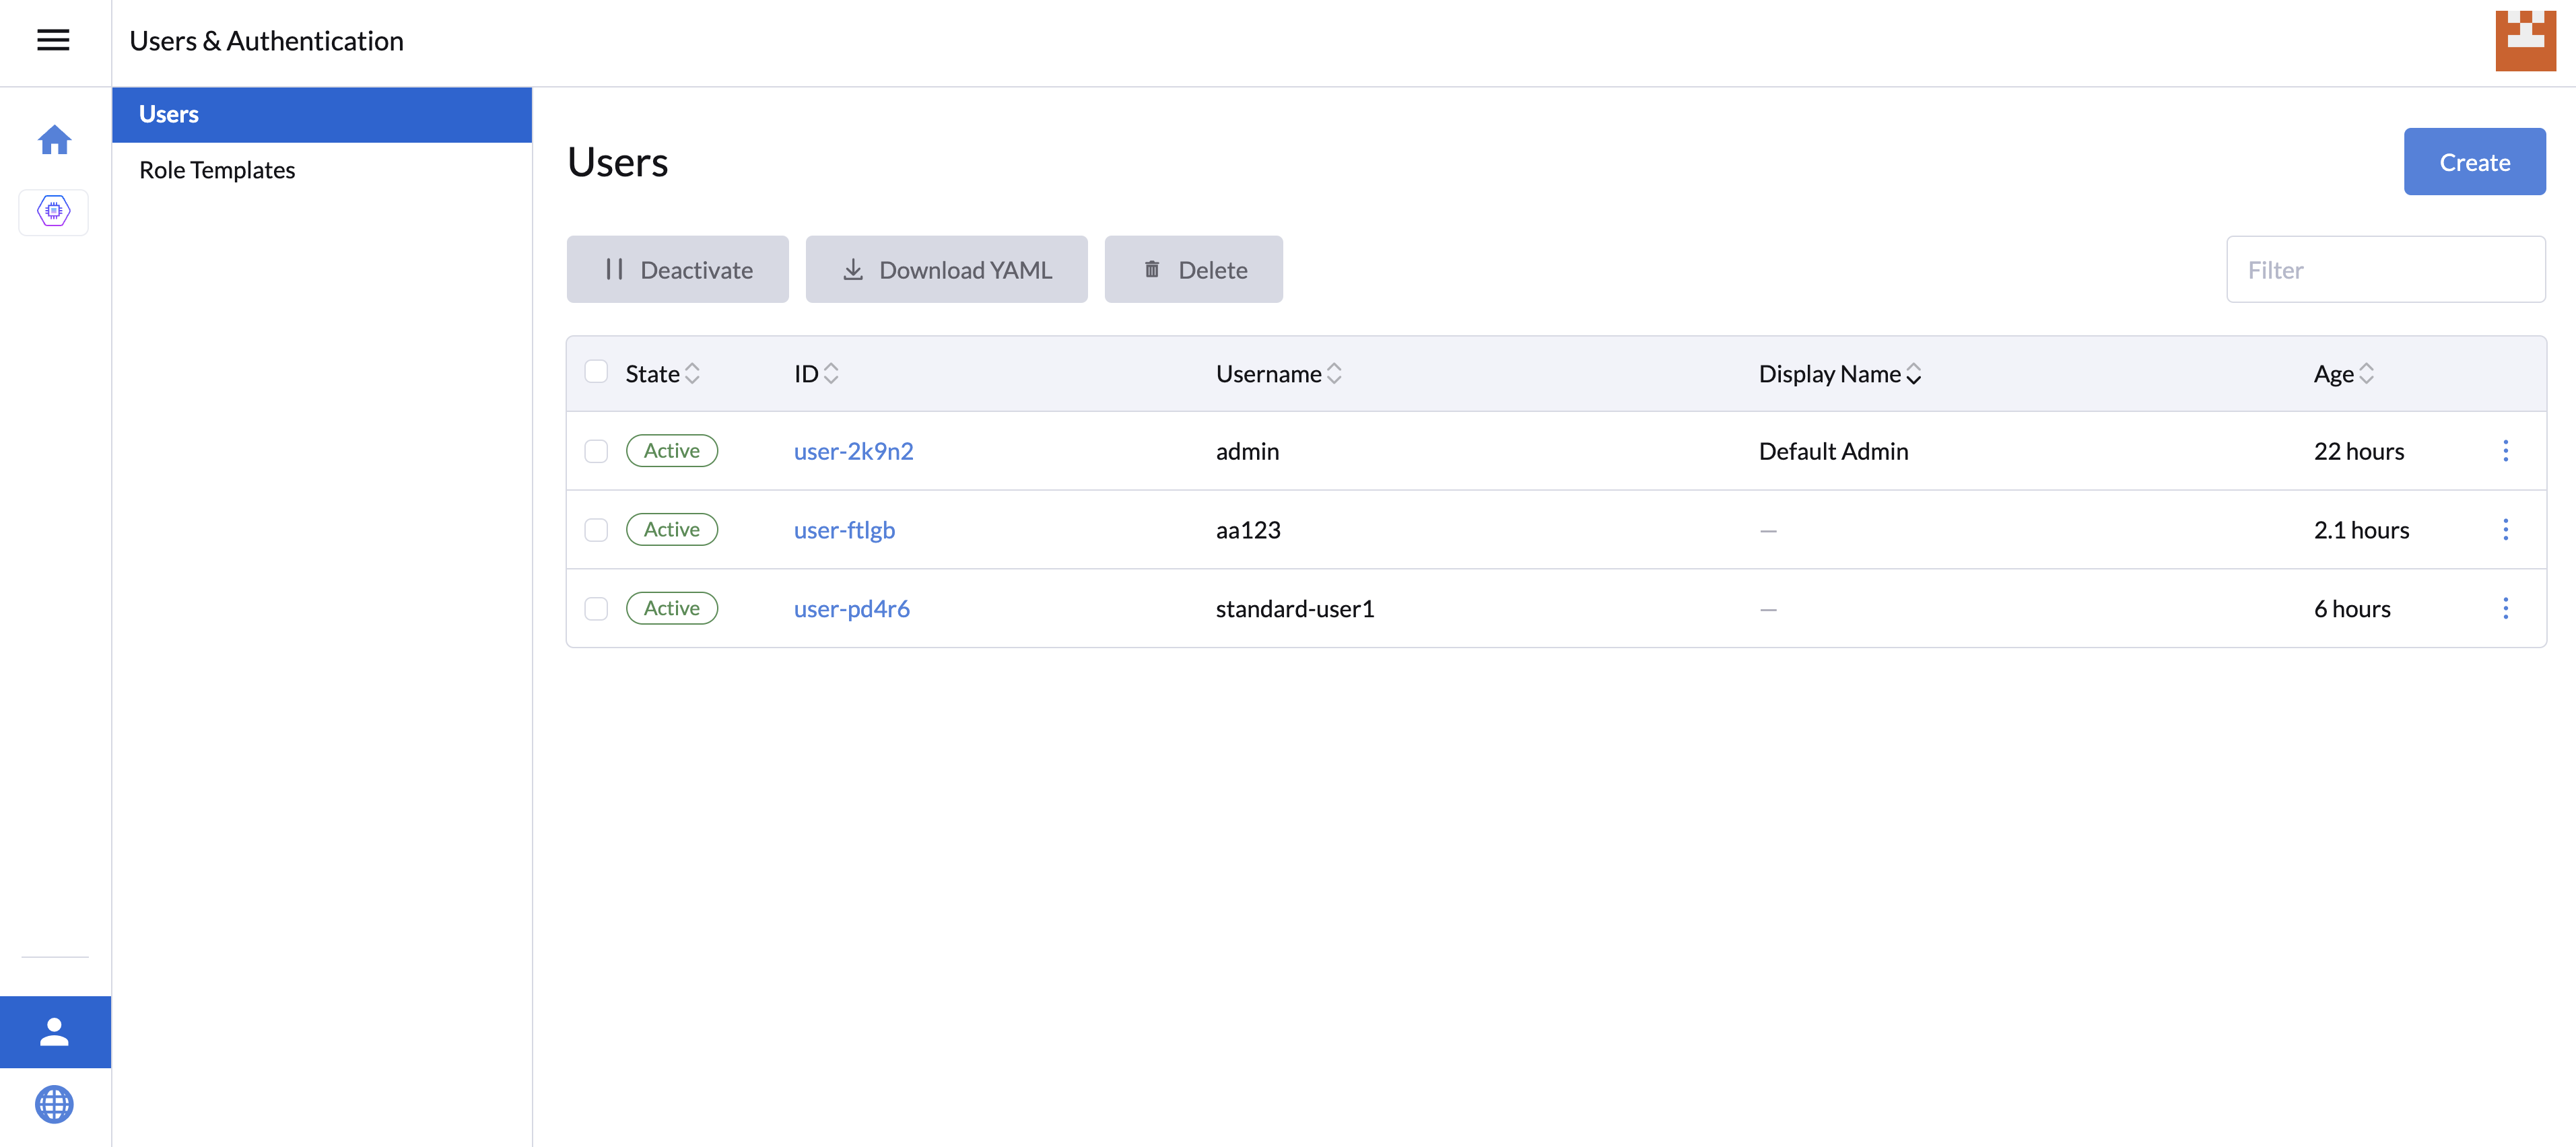Screen dimensions: 2576x1147
Task: Select the Users tab in side menu
Action: [x=322, y=114]
